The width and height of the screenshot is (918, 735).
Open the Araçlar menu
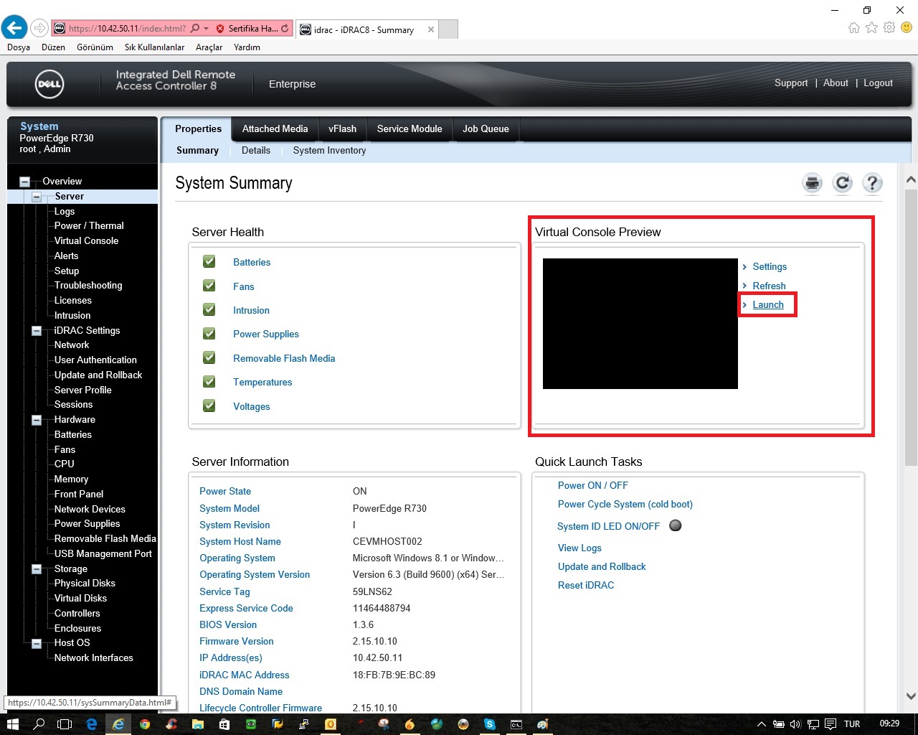[x=209, y=47]
